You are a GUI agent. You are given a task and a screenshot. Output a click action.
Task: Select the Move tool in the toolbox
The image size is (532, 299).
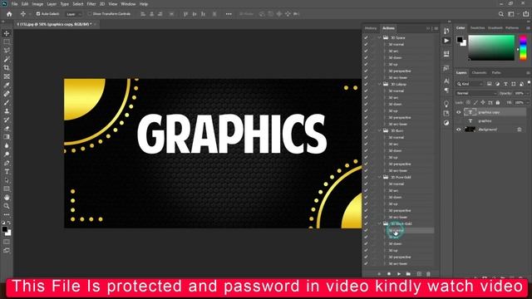7,33
